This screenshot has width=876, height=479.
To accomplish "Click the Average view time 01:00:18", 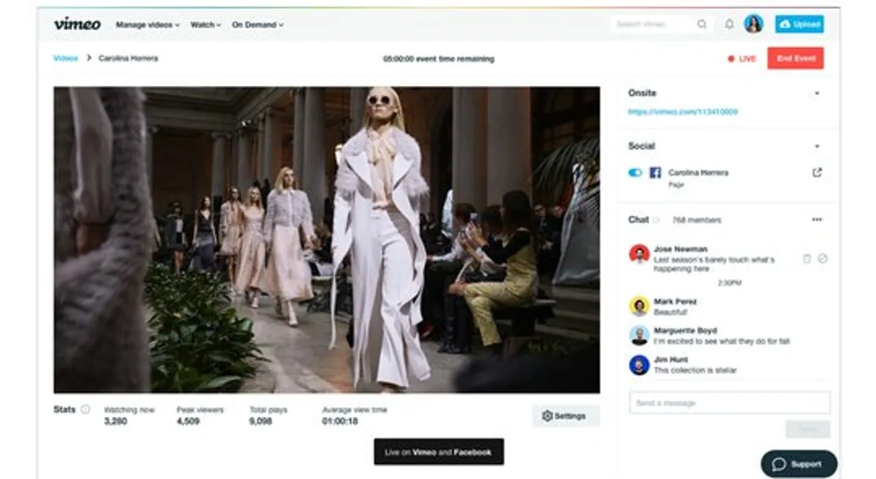I will click(x=340, y=422).
